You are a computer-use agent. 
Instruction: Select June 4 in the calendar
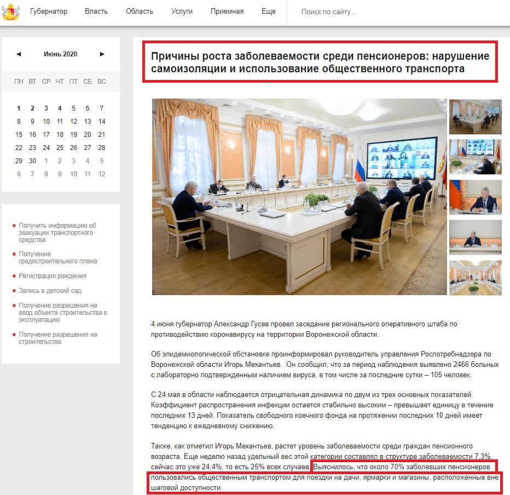click(60, 108)
